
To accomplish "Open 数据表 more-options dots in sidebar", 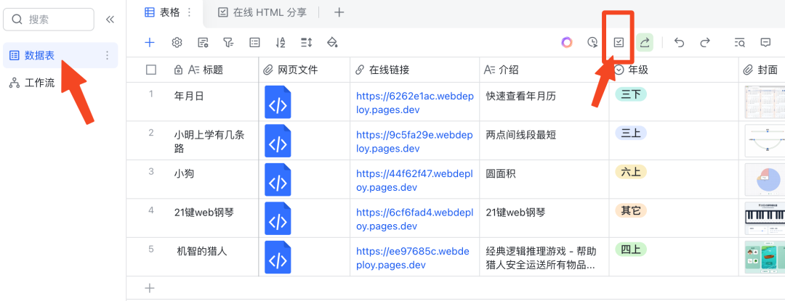I will point(107,55).
